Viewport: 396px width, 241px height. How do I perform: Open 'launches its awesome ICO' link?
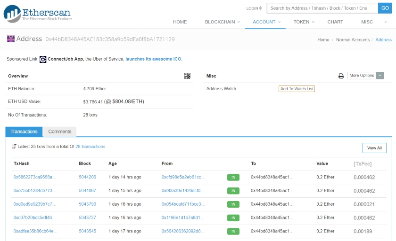(x=154, y=59)
